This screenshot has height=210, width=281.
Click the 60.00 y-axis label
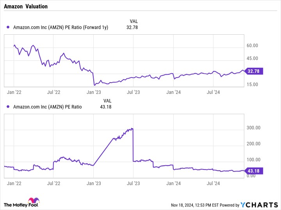tap(252, 46)
